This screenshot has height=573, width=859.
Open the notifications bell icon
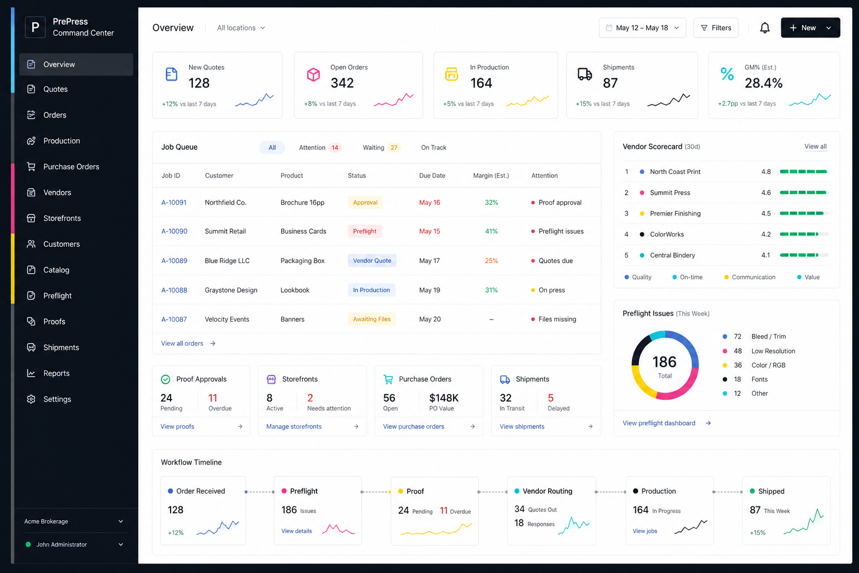[764, 28]
